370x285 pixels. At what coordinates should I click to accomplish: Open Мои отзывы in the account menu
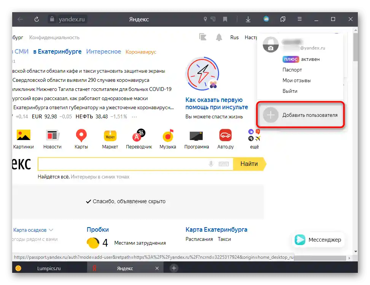click(297, 81)
